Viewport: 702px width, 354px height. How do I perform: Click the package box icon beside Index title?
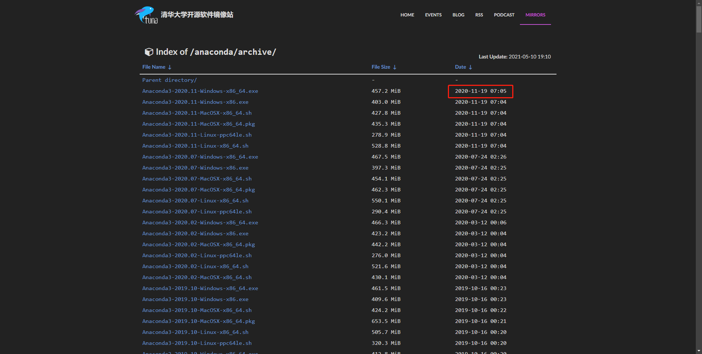(149, 52)
